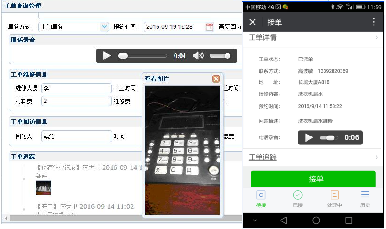
Task: Play the call recording on the desktop player
Action: 107,56
